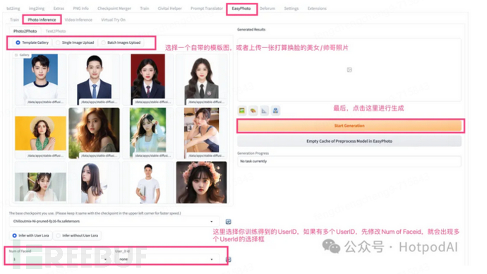This screenshot has height=274, width=487.
Task: Send result to img2img picture-frame icon
Action: (x=242, y=111)
